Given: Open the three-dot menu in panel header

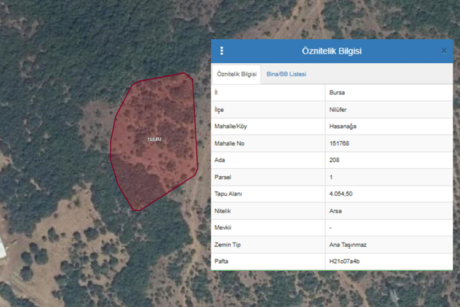Looking at the screenshot, I should tap(222, 51).
